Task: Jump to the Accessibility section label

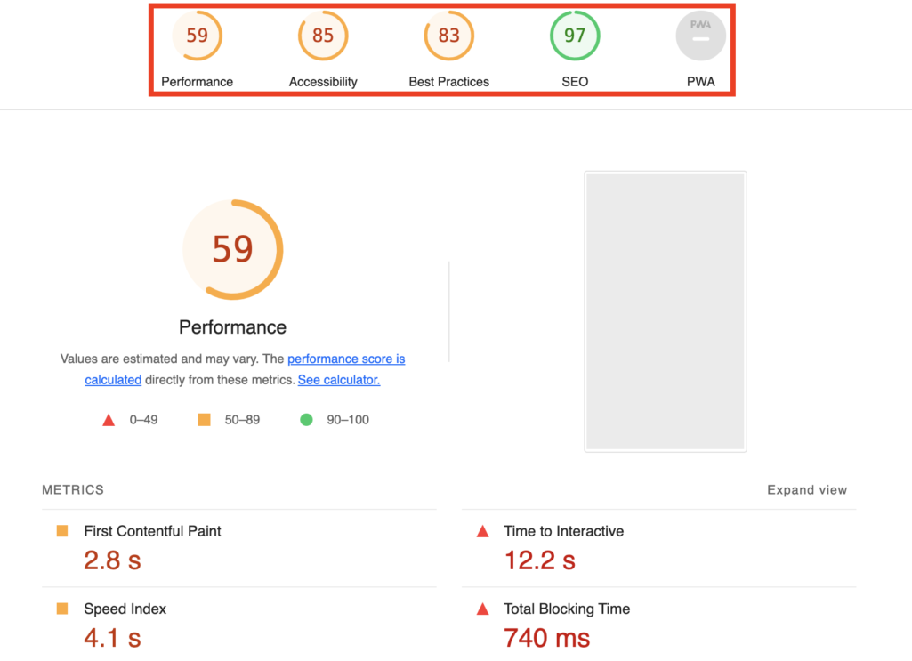Action: tap(323, 82)
